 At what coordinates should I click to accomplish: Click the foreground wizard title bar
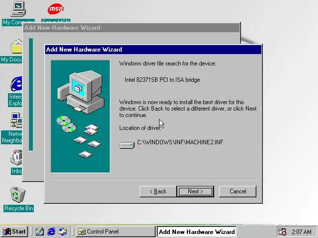[153, 50]
